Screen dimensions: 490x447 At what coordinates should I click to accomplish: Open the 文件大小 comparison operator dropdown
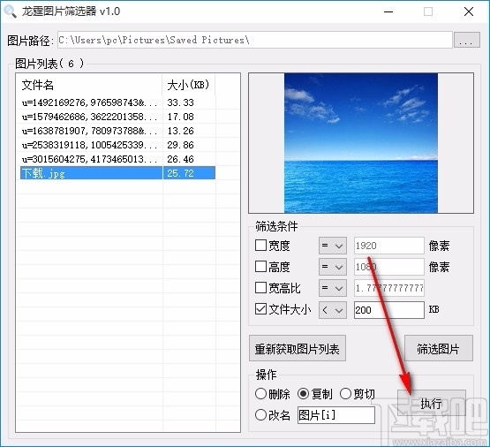333,310
